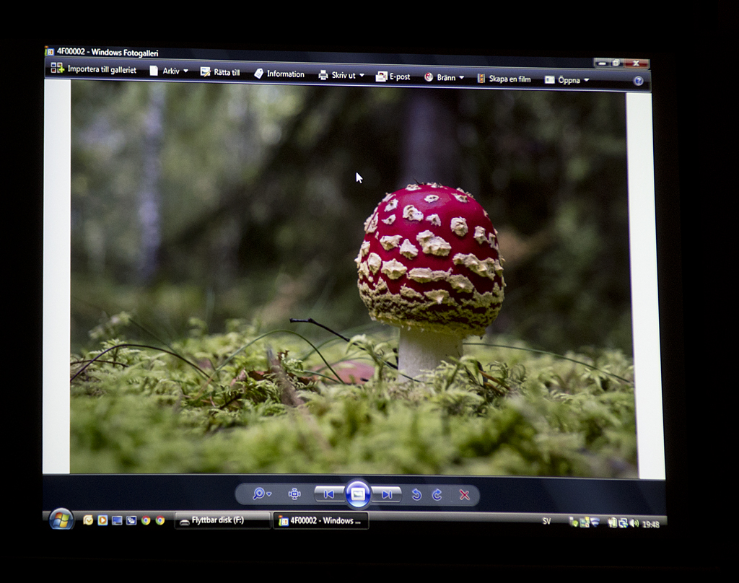Viewport: 739px width, 583px height.
Task: Click the printer icon
Action: point(323,75)
